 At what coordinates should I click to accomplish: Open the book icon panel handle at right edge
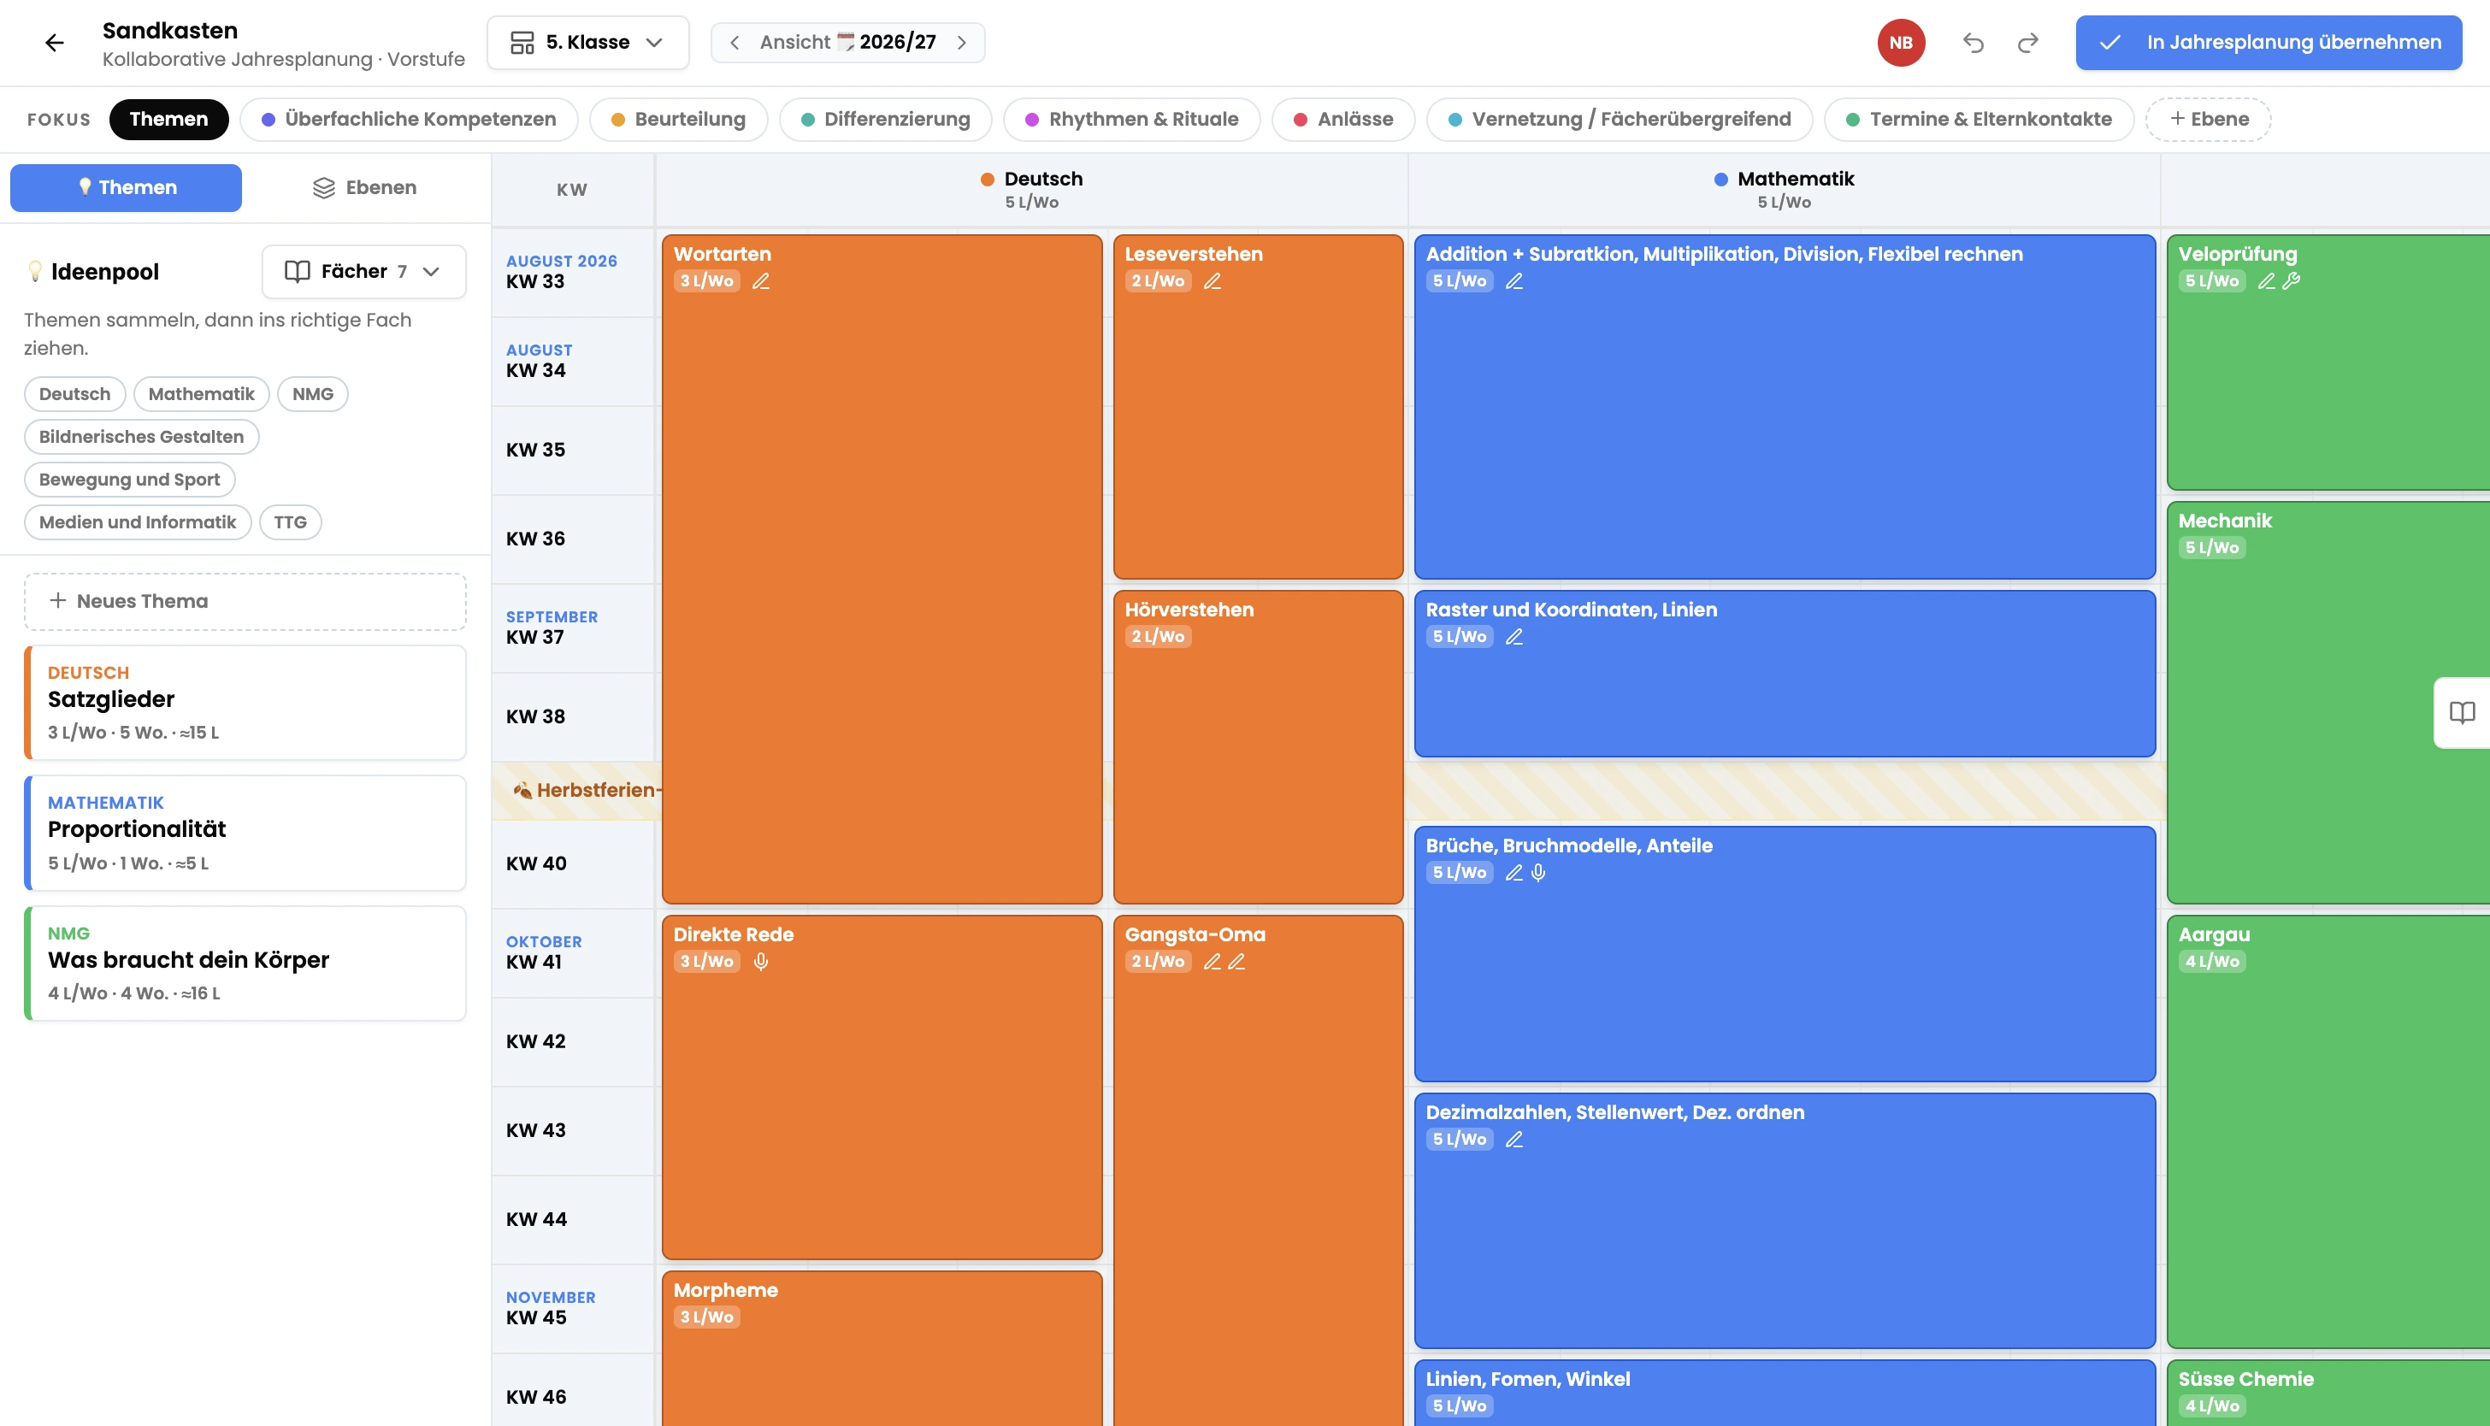[x=2462, y=712]
